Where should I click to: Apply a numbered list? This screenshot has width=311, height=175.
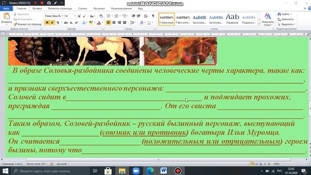[117, 16]
